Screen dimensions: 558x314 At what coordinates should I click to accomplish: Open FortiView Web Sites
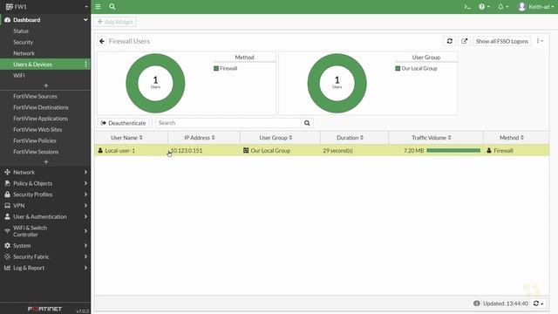coord(37,130)
